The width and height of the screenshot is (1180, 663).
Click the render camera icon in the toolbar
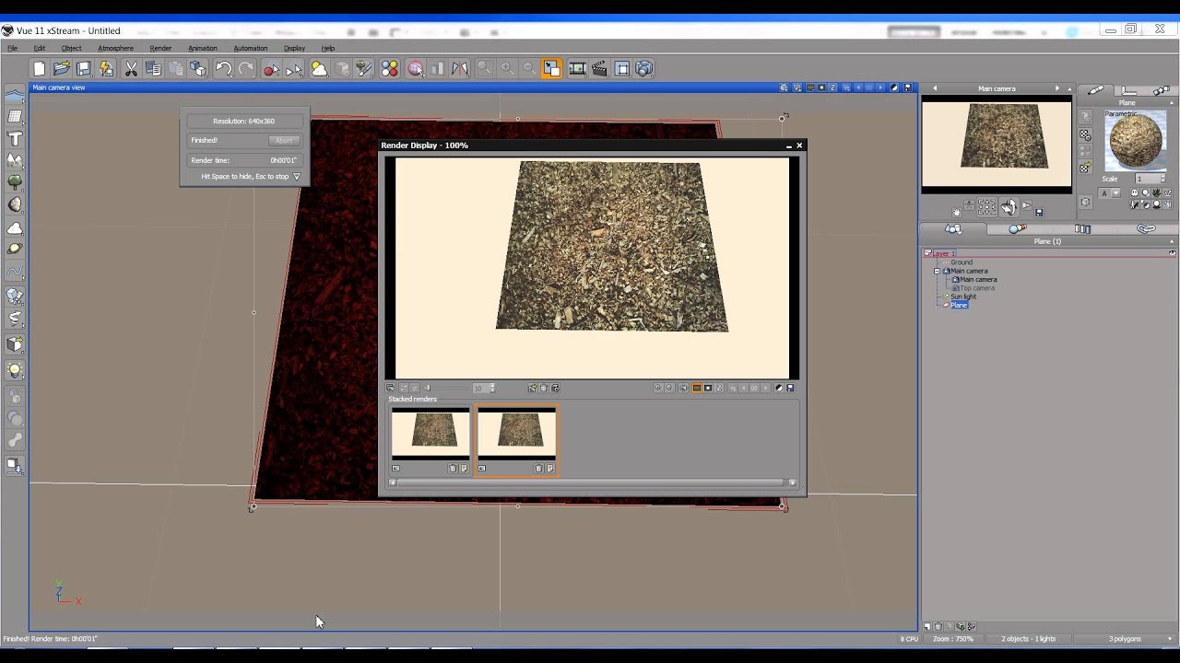point(644,69)
